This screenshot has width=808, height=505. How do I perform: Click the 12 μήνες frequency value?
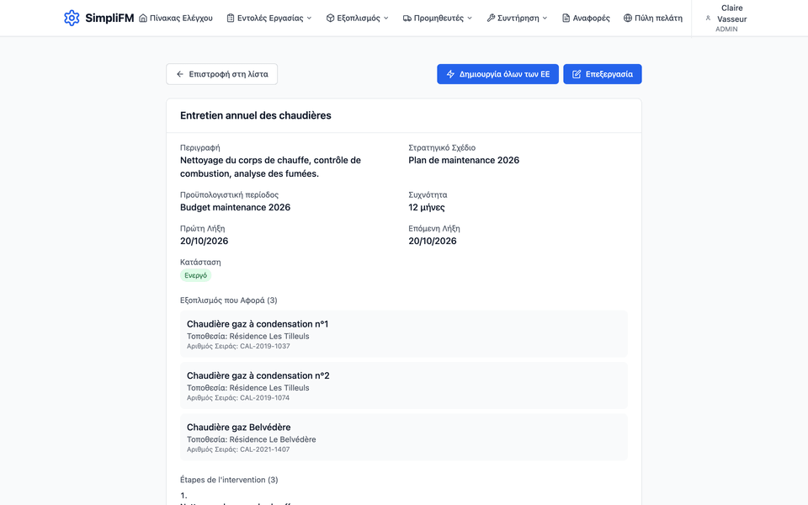point(427,207)
